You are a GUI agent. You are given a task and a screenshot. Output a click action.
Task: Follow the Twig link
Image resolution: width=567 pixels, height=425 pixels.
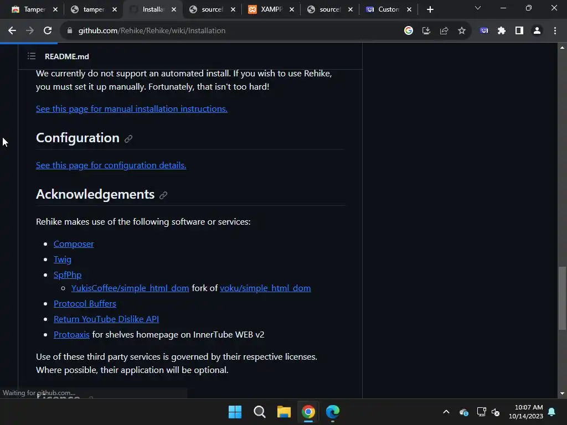tap(63, 260)
